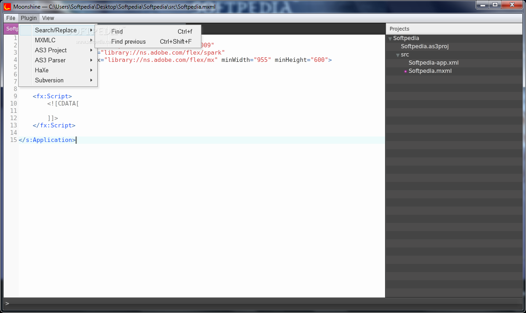Click the CDATA text on line 10
The height and width of the screenshot is (313, 526).
coord(63,104)
